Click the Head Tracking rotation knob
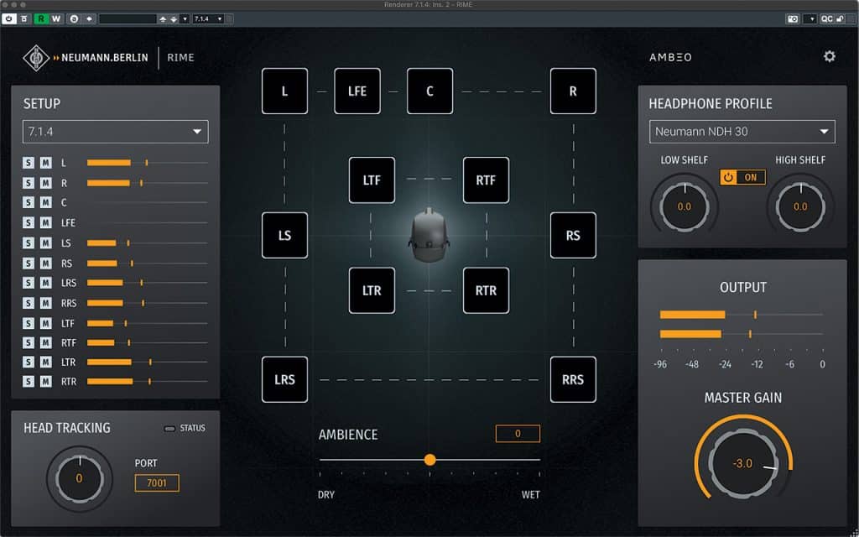This screenshot has width=859, height=537. click(80, 478)
